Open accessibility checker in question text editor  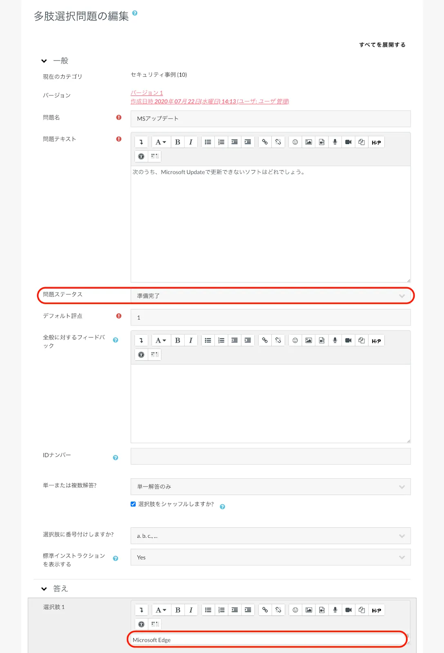[x=141, y=156]
